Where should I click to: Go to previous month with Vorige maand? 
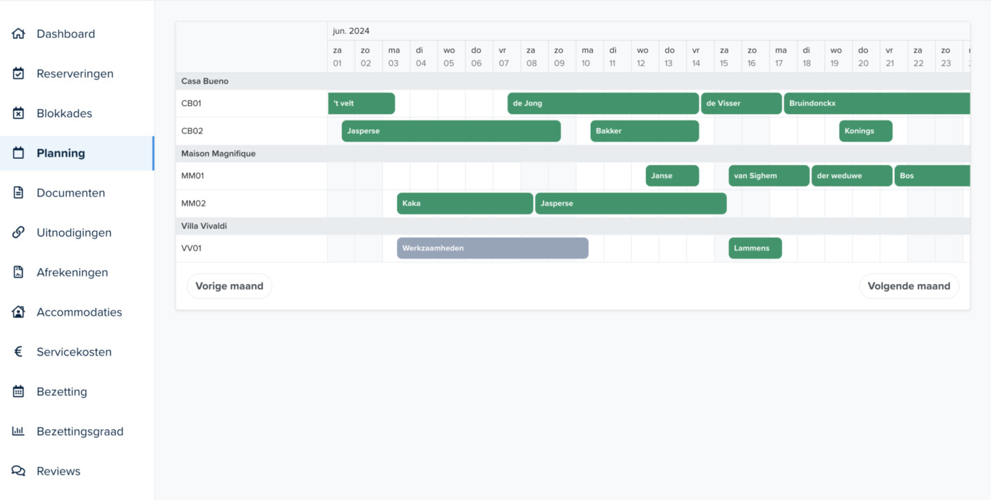(x=229, y=286)
